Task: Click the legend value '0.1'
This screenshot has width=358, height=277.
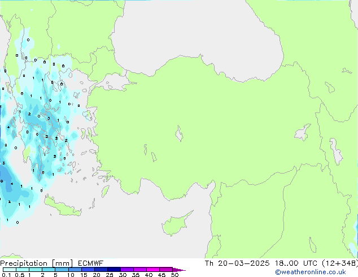Action: [x=6, y=275]
